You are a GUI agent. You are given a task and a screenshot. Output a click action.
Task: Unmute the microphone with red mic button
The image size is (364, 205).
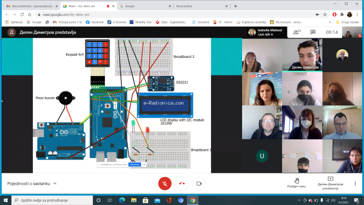click(x=165, y=184)
